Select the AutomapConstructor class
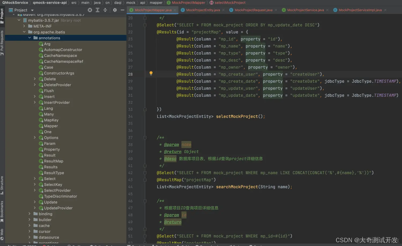This screenshot has width=402, height=246. tap(63, 50)
